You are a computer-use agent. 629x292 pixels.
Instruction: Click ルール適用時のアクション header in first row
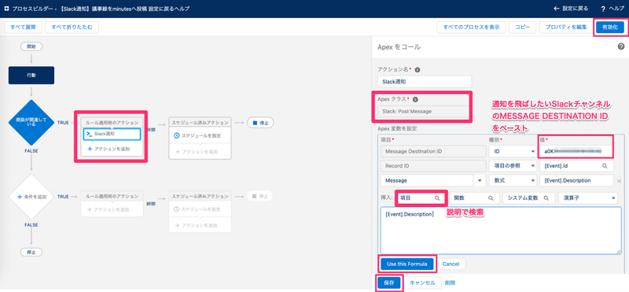pos(111,122)
